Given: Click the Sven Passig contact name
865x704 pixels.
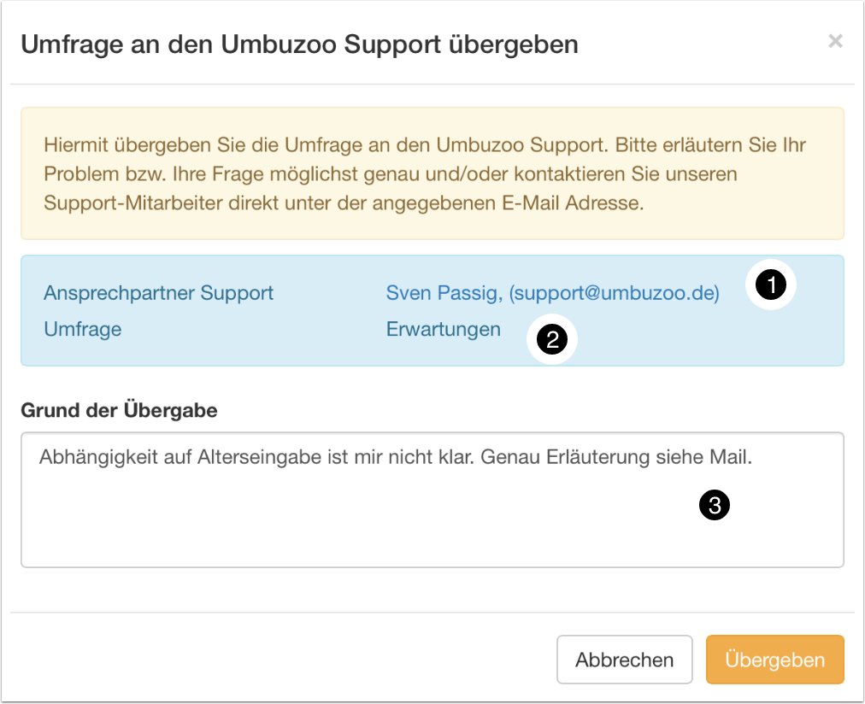Looking at the screenshot, I should coord(443,293).
